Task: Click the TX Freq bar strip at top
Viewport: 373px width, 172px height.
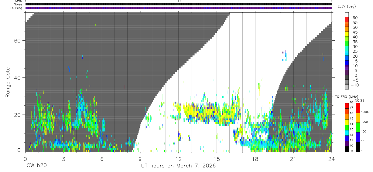Action: tap(178, 8)
